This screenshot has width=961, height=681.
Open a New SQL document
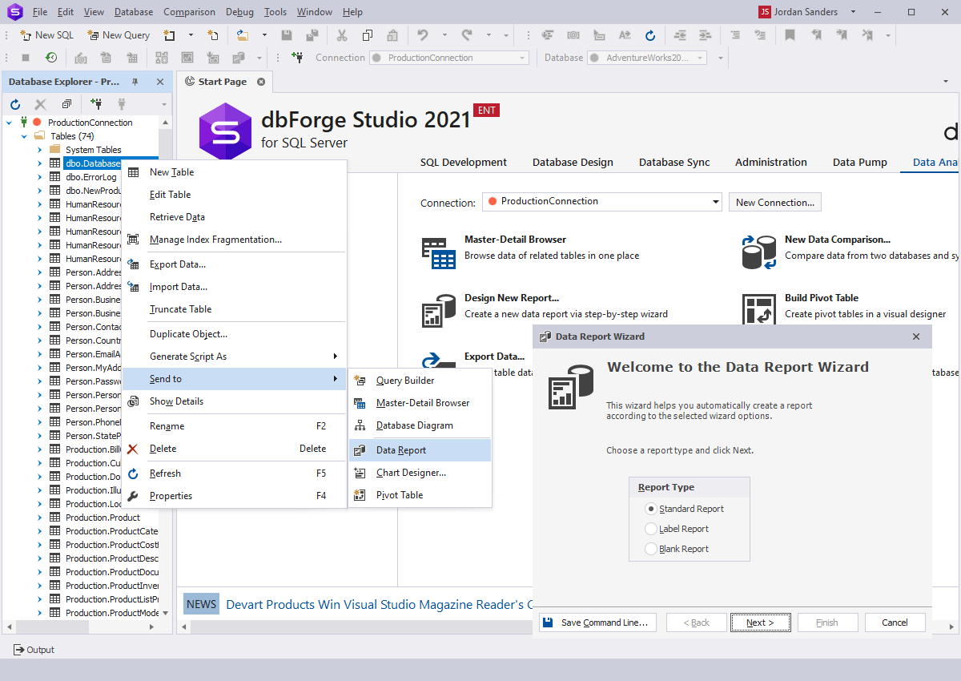tap(46, 34)
